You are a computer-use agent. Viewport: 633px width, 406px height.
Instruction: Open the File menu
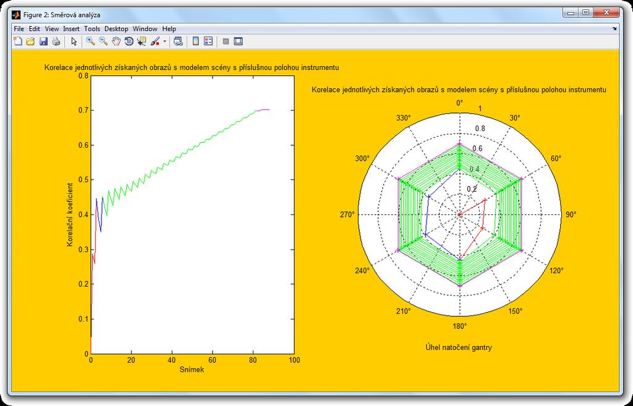click(x=19, y=28)
